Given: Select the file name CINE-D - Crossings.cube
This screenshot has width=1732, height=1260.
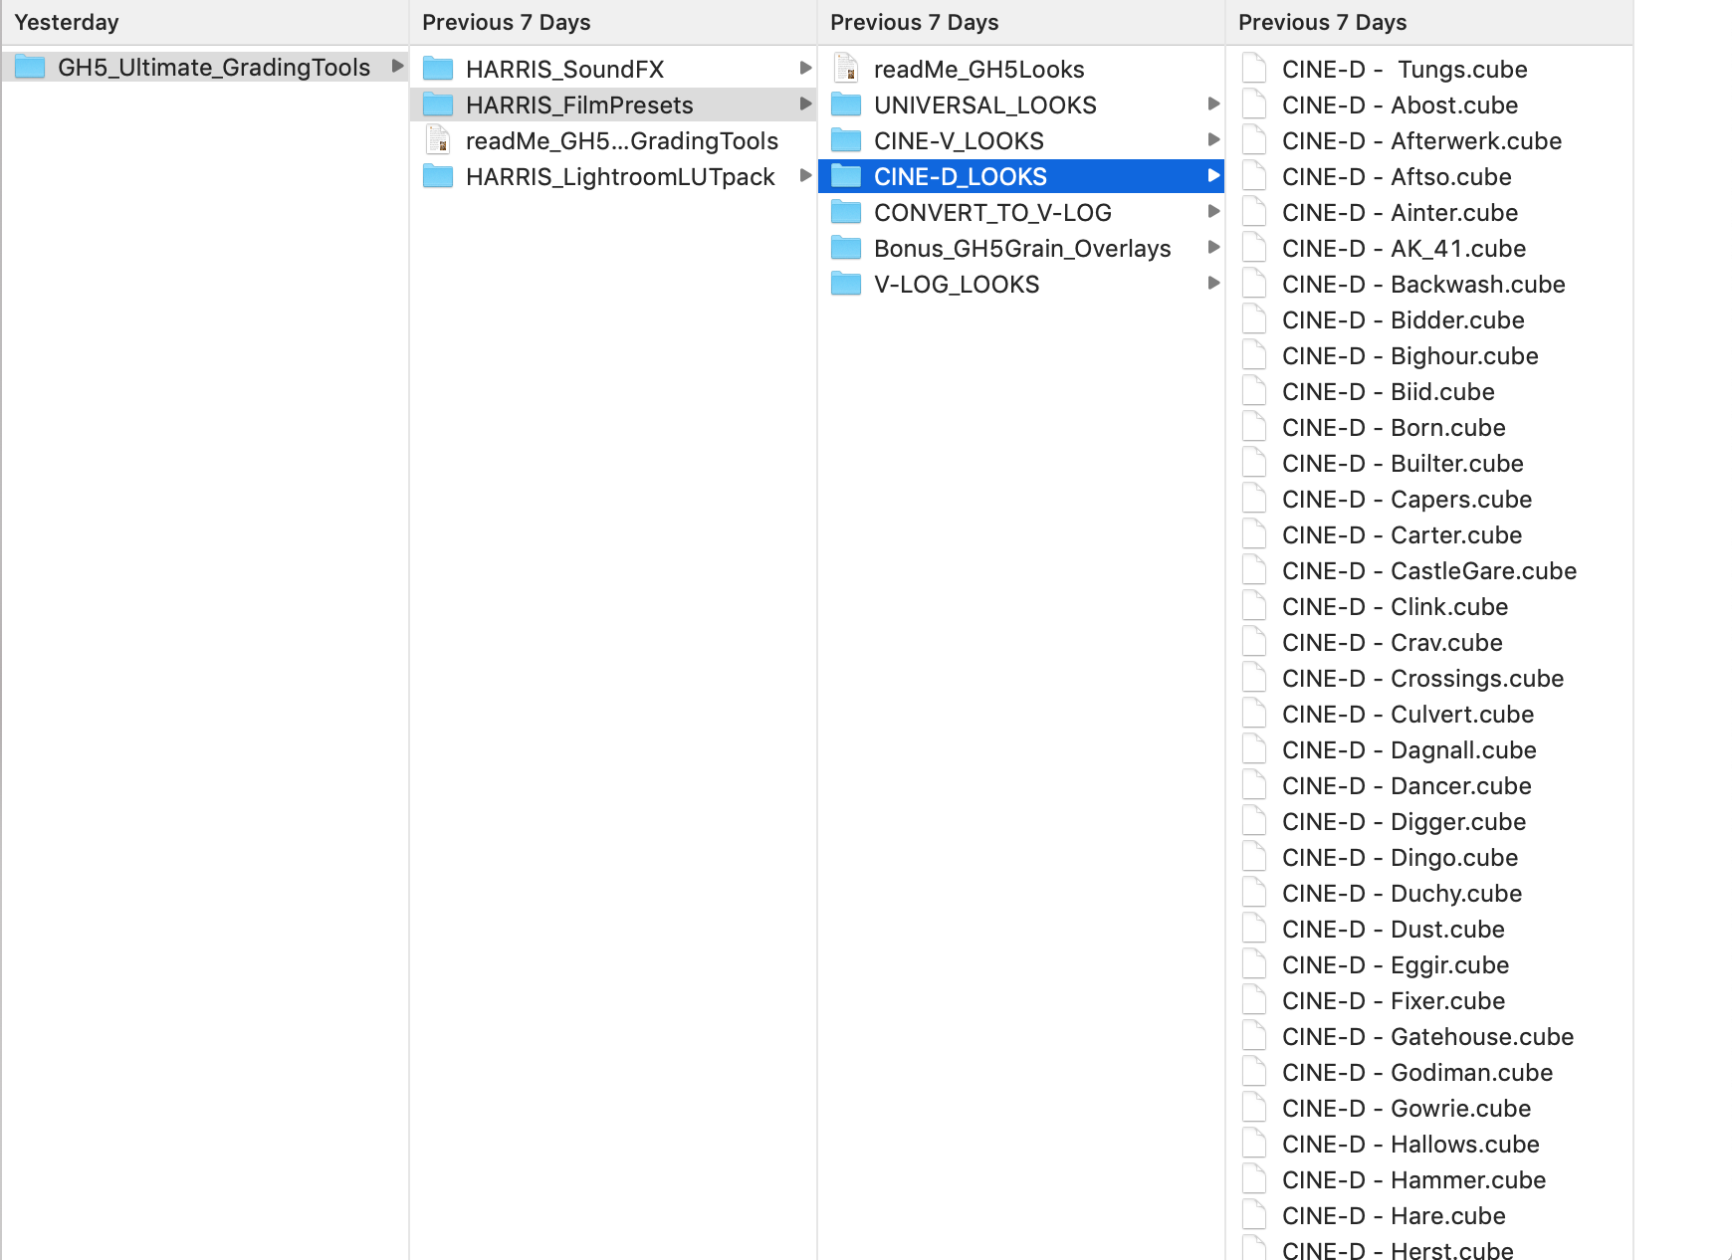Looking at the screenshot, I should coord(1422,679).
